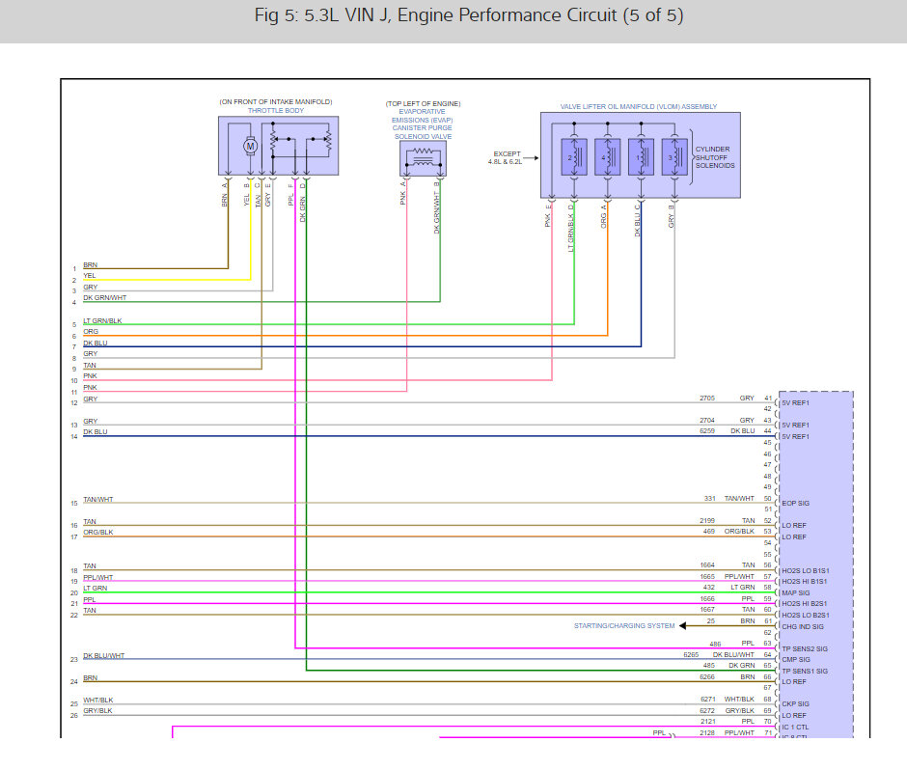Click the MAP SIG pin label

796,593
